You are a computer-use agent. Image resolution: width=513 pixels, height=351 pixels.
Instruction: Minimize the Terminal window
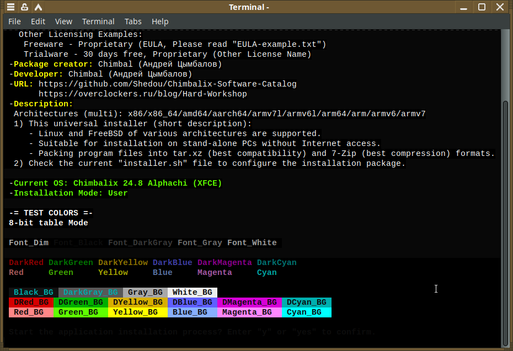point(463,7)
